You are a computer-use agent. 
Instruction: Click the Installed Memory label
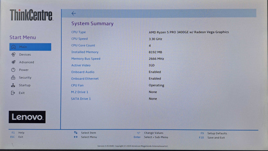pos(85,52)
